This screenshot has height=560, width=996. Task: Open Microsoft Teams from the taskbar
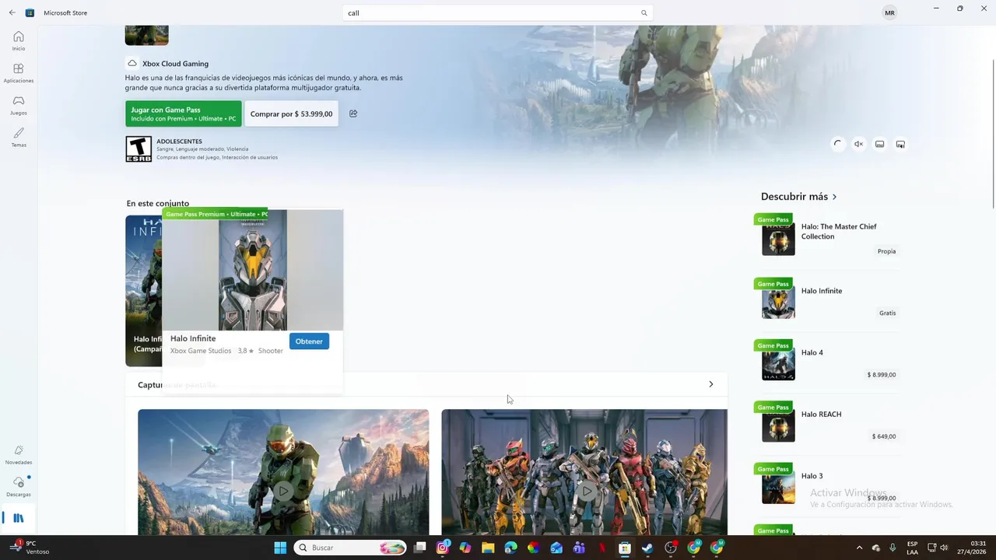click(x=579, y=548)
